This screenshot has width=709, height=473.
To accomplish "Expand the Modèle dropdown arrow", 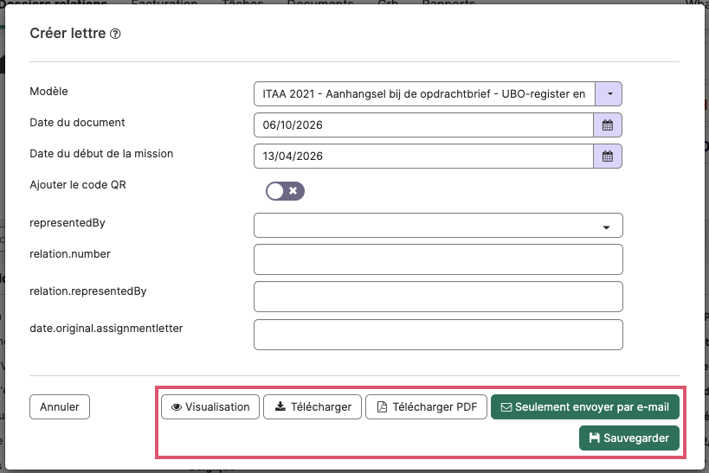I will (609, 94).
